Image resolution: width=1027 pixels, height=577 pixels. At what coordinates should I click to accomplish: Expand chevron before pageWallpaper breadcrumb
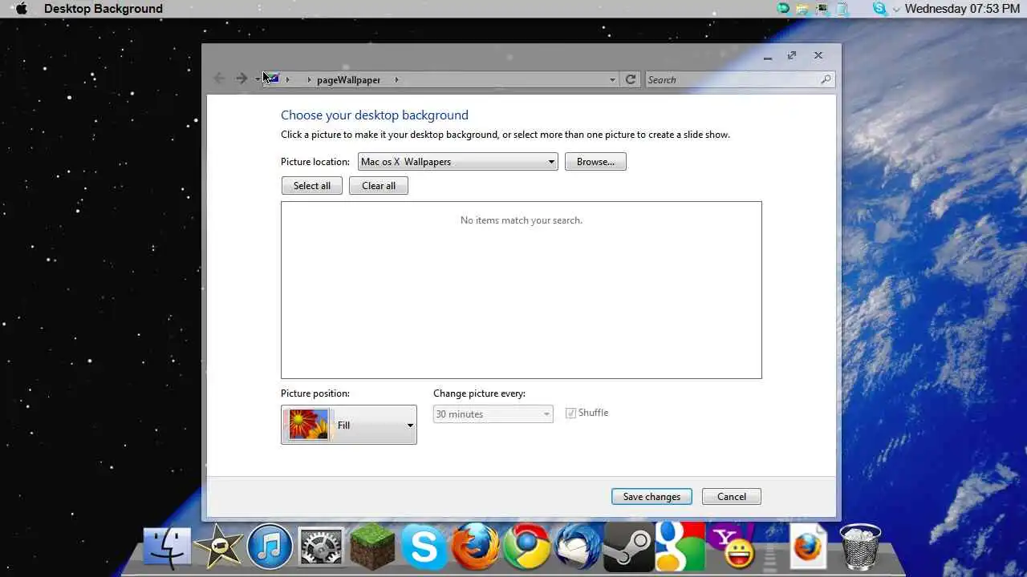[x=309, y=79]
